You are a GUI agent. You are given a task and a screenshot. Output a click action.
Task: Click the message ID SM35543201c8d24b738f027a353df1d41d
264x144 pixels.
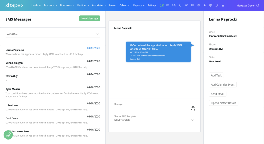pyautogui.click(x=147, y=56)
